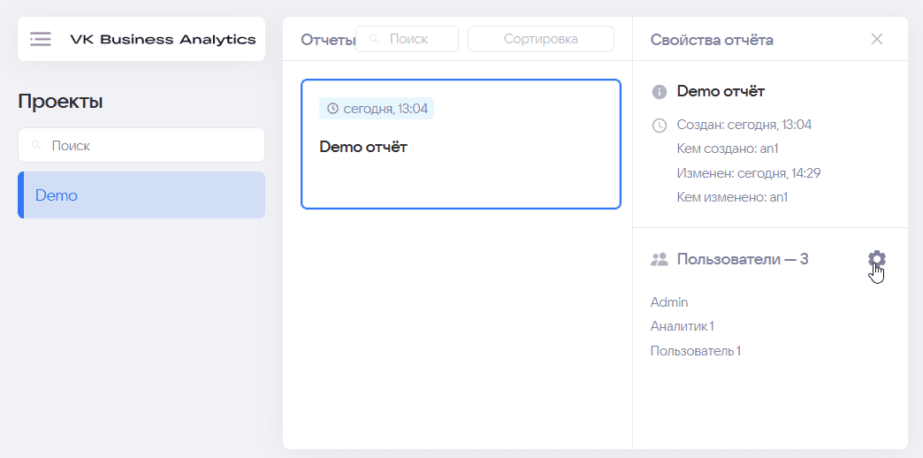Click the Кем изменено: an1 line

[x=732, y=198]
